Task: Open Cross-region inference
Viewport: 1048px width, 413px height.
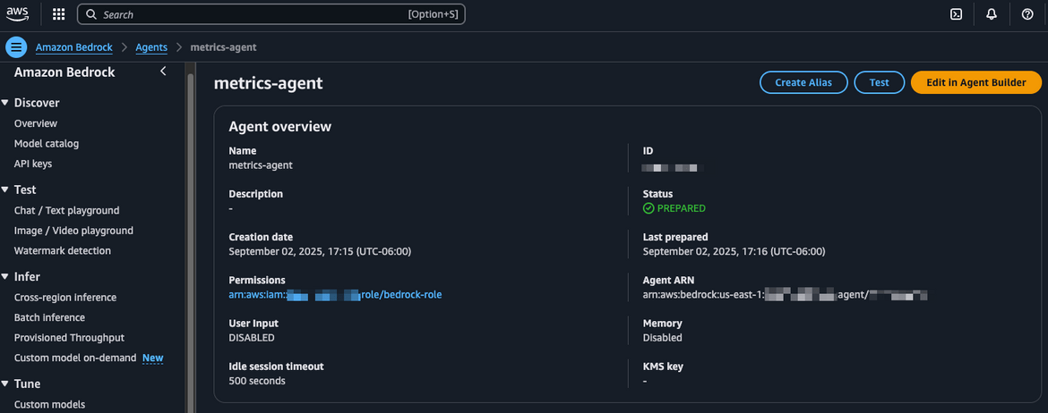Action: [65, 298]
